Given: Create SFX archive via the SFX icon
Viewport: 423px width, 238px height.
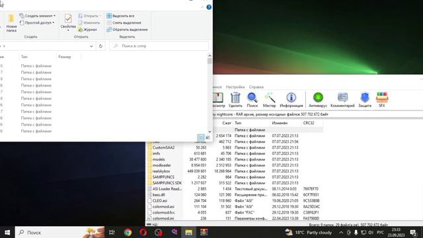Looking at the screenshot, I should (382, 100).
